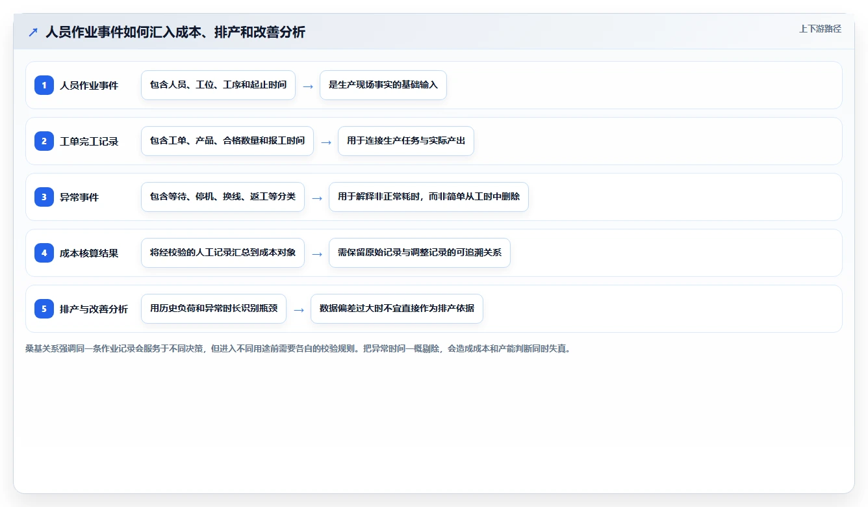Click chip 将经校验的人工记录汇总到成本对象
This screenshot has width=868, height=507.
pyautogui.click(x=223, y=253)
